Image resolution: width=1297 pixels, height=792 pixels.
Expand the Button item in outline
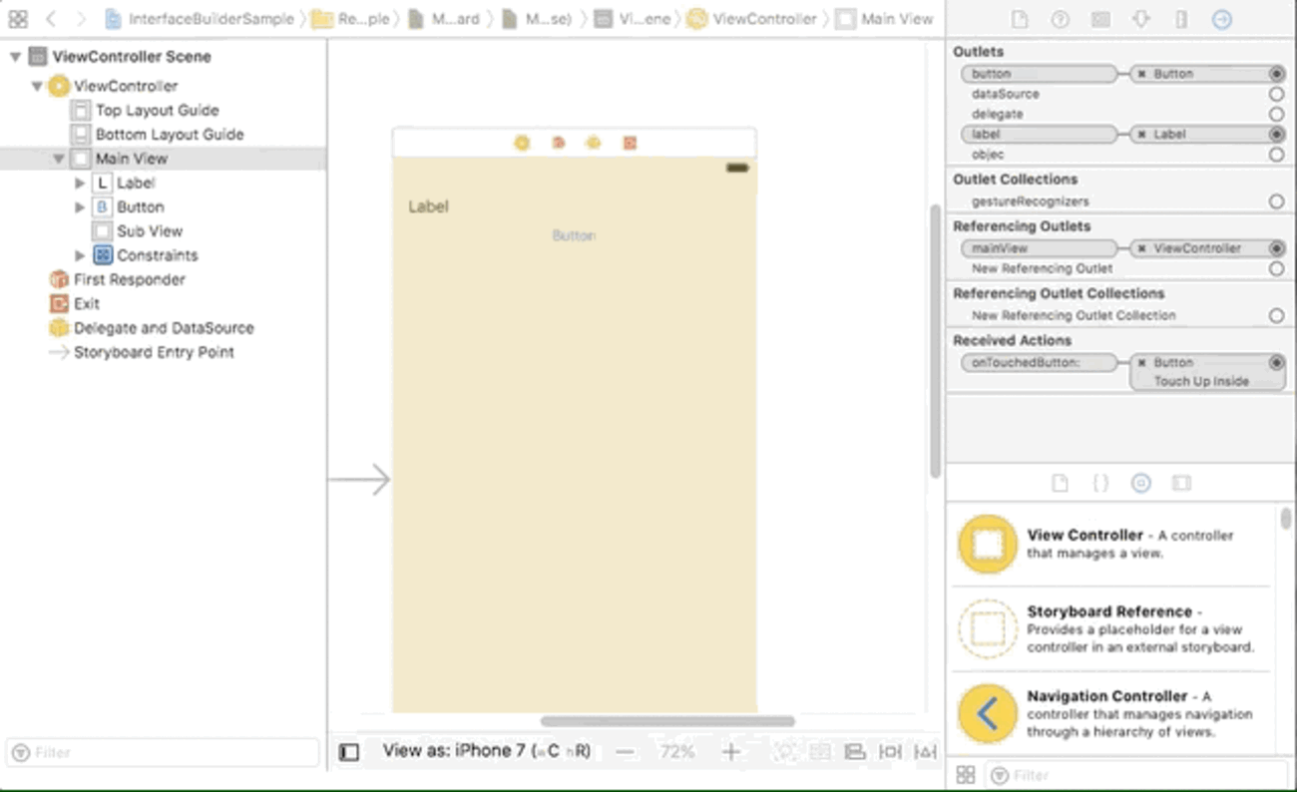[x=80, y=207]
